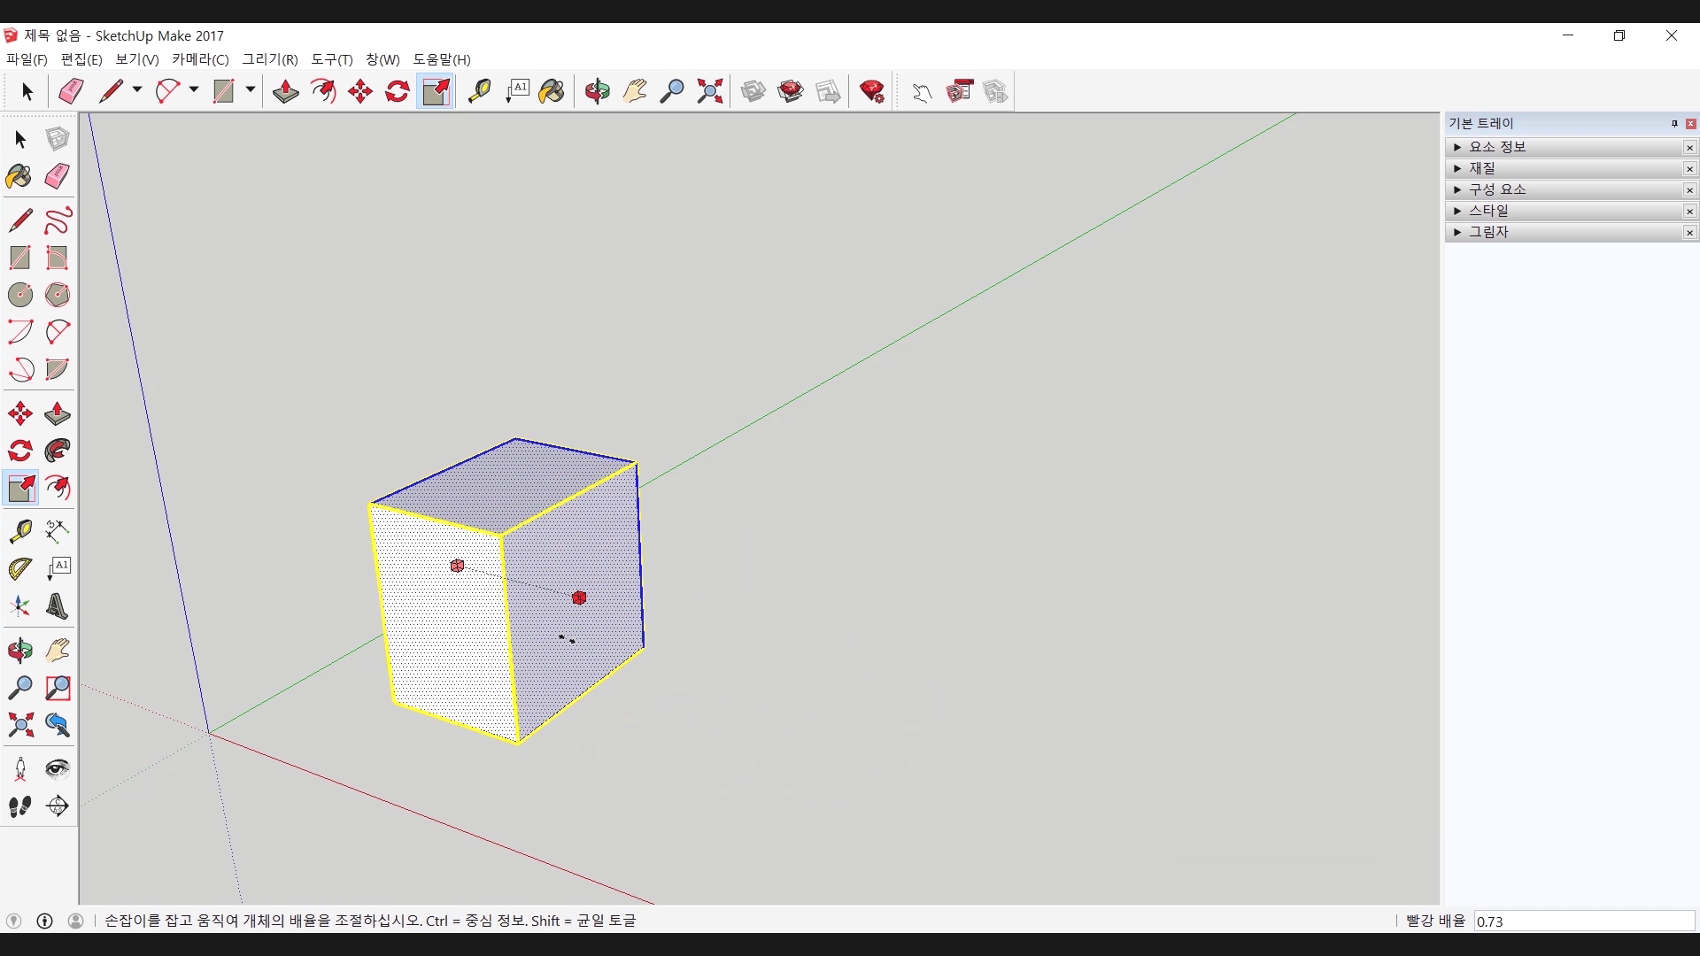Select the Follow Me tool
Viewport: 1700px width, 956px height.
58,451
